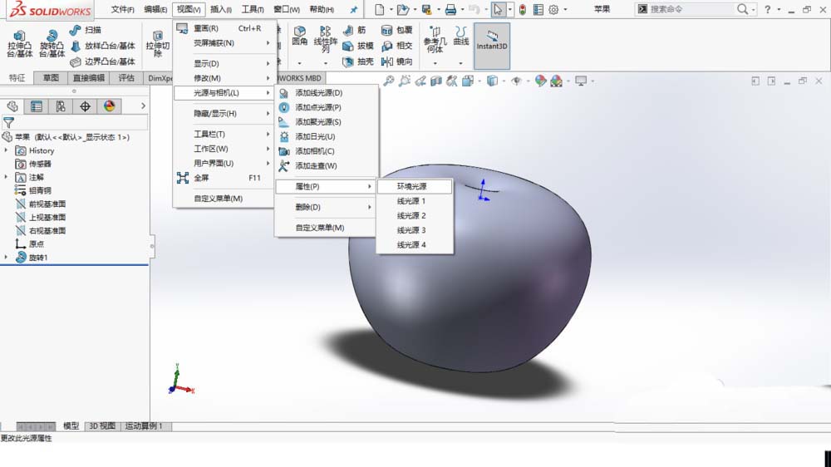Open the DimXpertManager crosshair tab

[86, 106]
